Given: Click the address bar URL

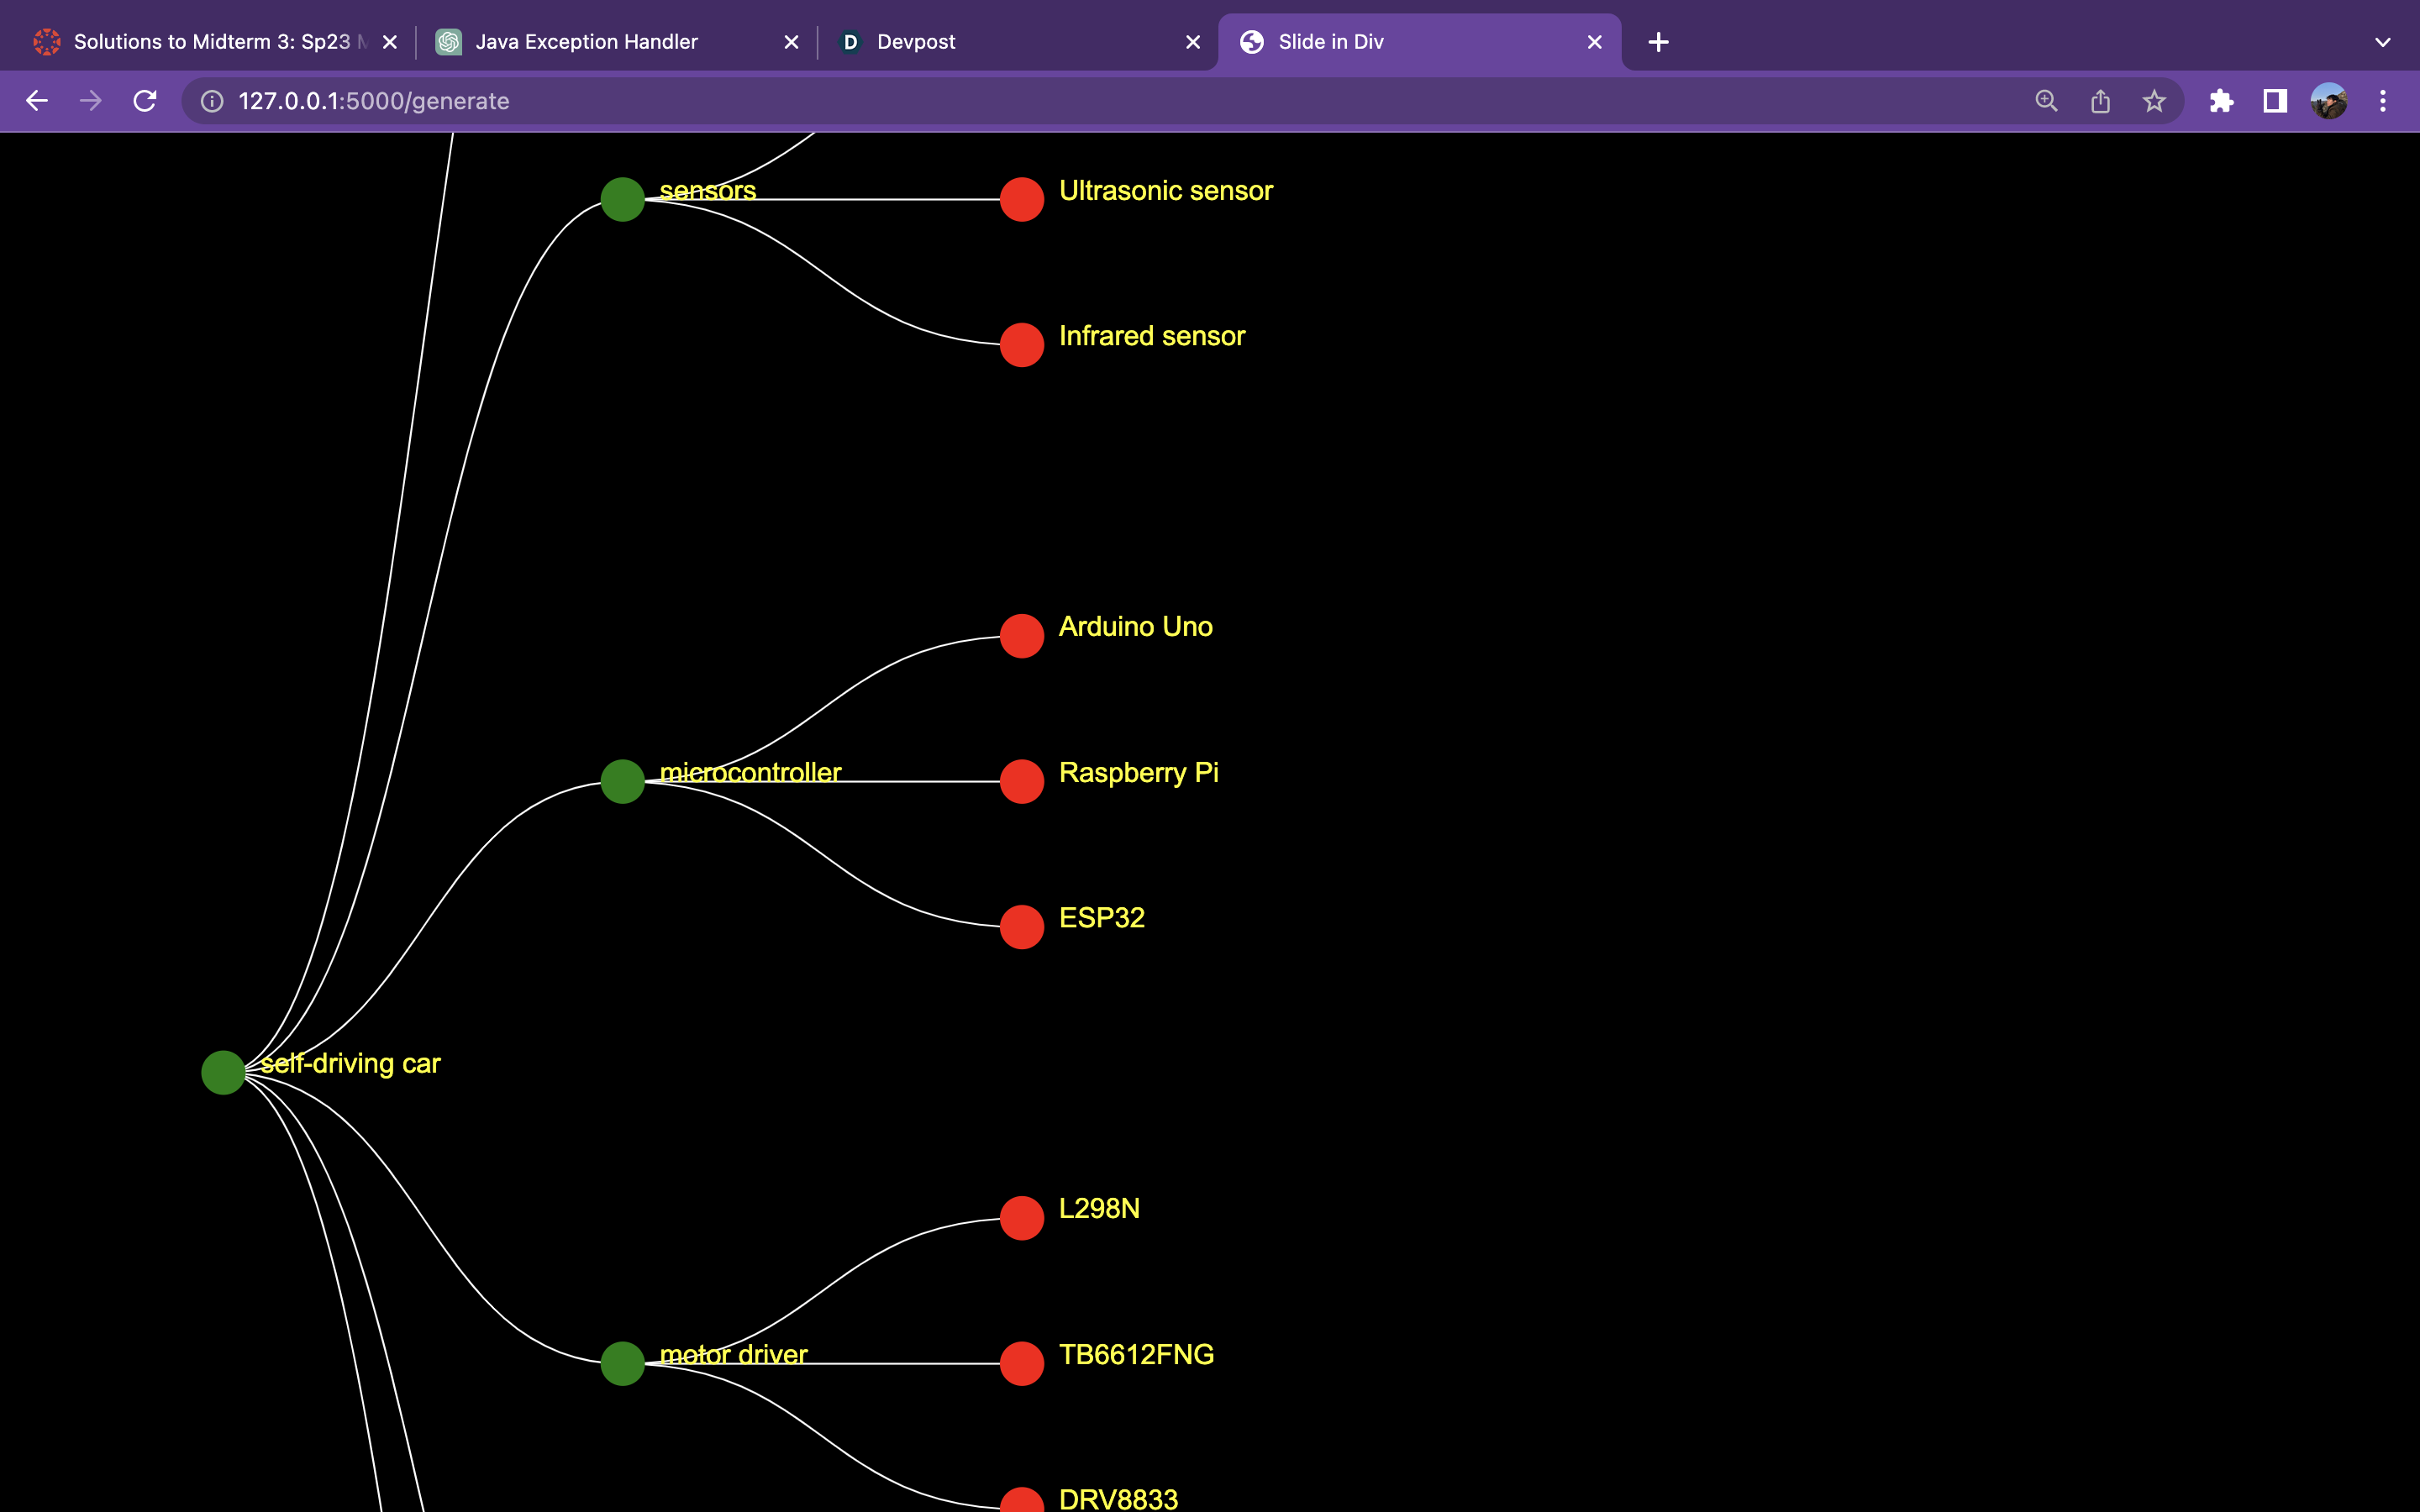Looking at the screenshot, I should tap(374, 101).
